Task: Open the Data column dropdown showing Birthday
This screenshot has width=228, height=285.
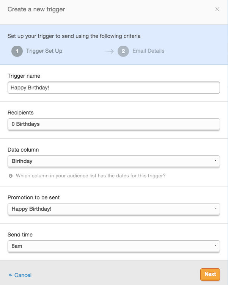Action: 114,161
